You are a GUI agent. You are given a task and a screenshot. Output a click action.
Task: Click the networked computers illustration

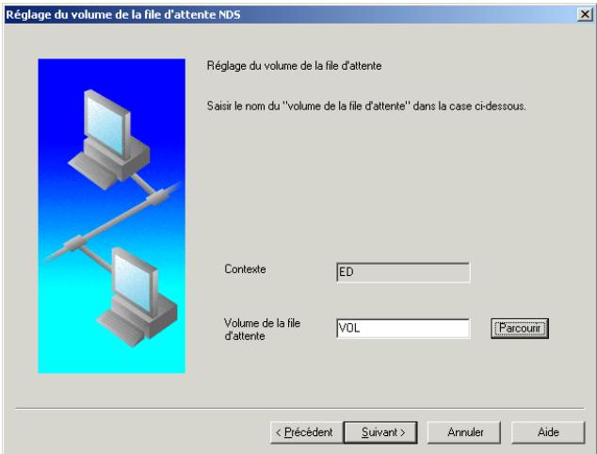(111, 216)
